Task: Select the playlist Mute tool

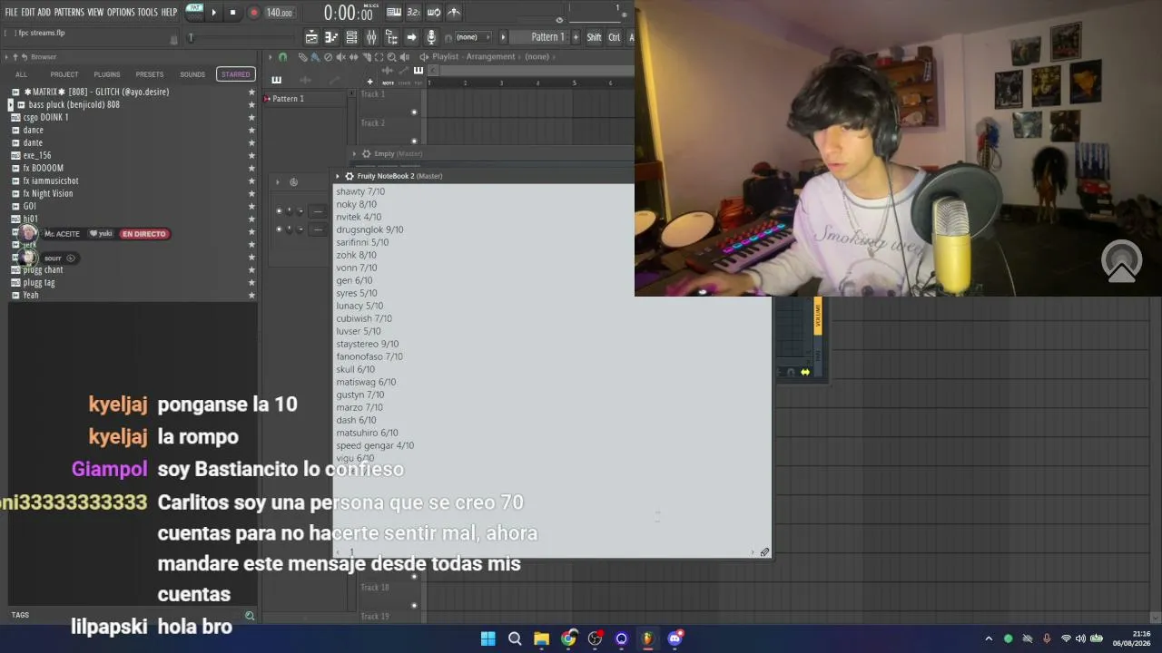Action: 340,57
